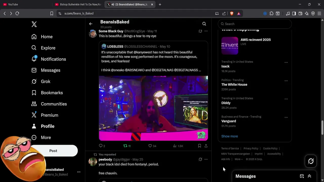This screenshot has width=324, height=182.
Task: Open Some Black Guy's profile avatar
Action: [93, 33]
